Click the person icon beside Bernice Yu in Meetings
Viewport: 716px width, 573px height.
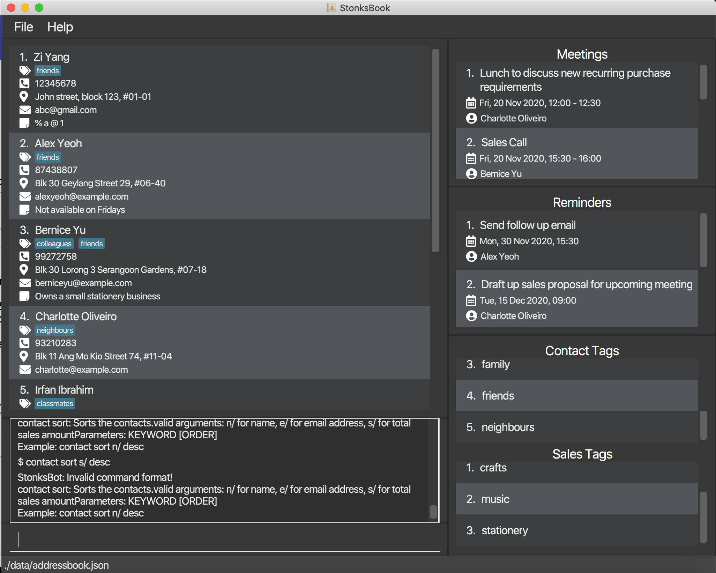471,174
